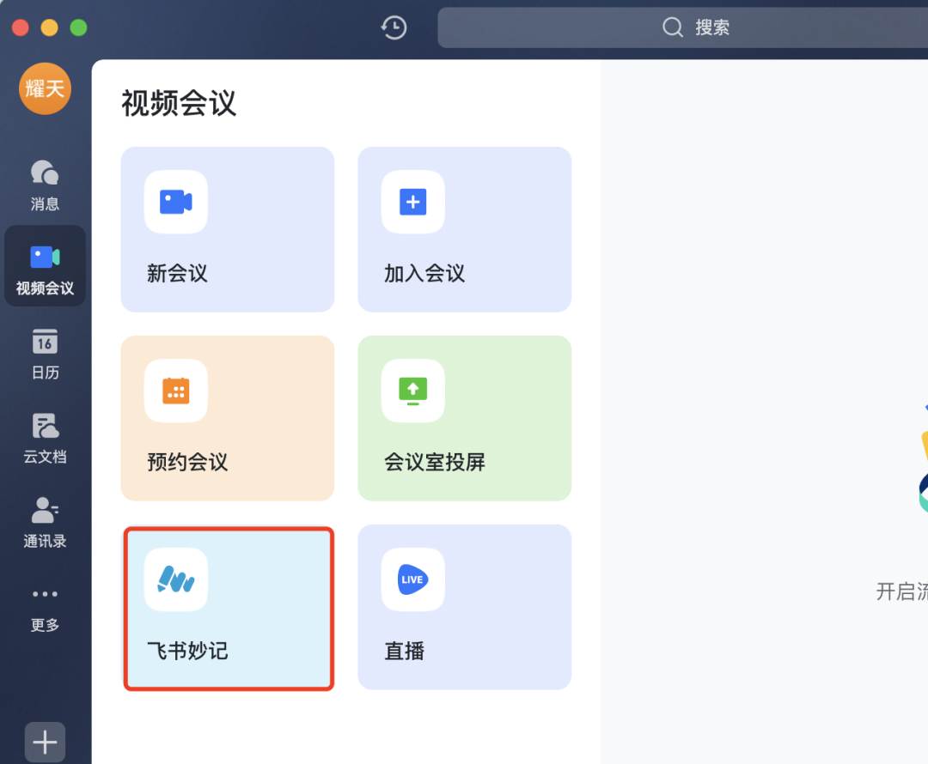Click the plus button in sidebar
928x764 pixels.
(x=45, y=742)
